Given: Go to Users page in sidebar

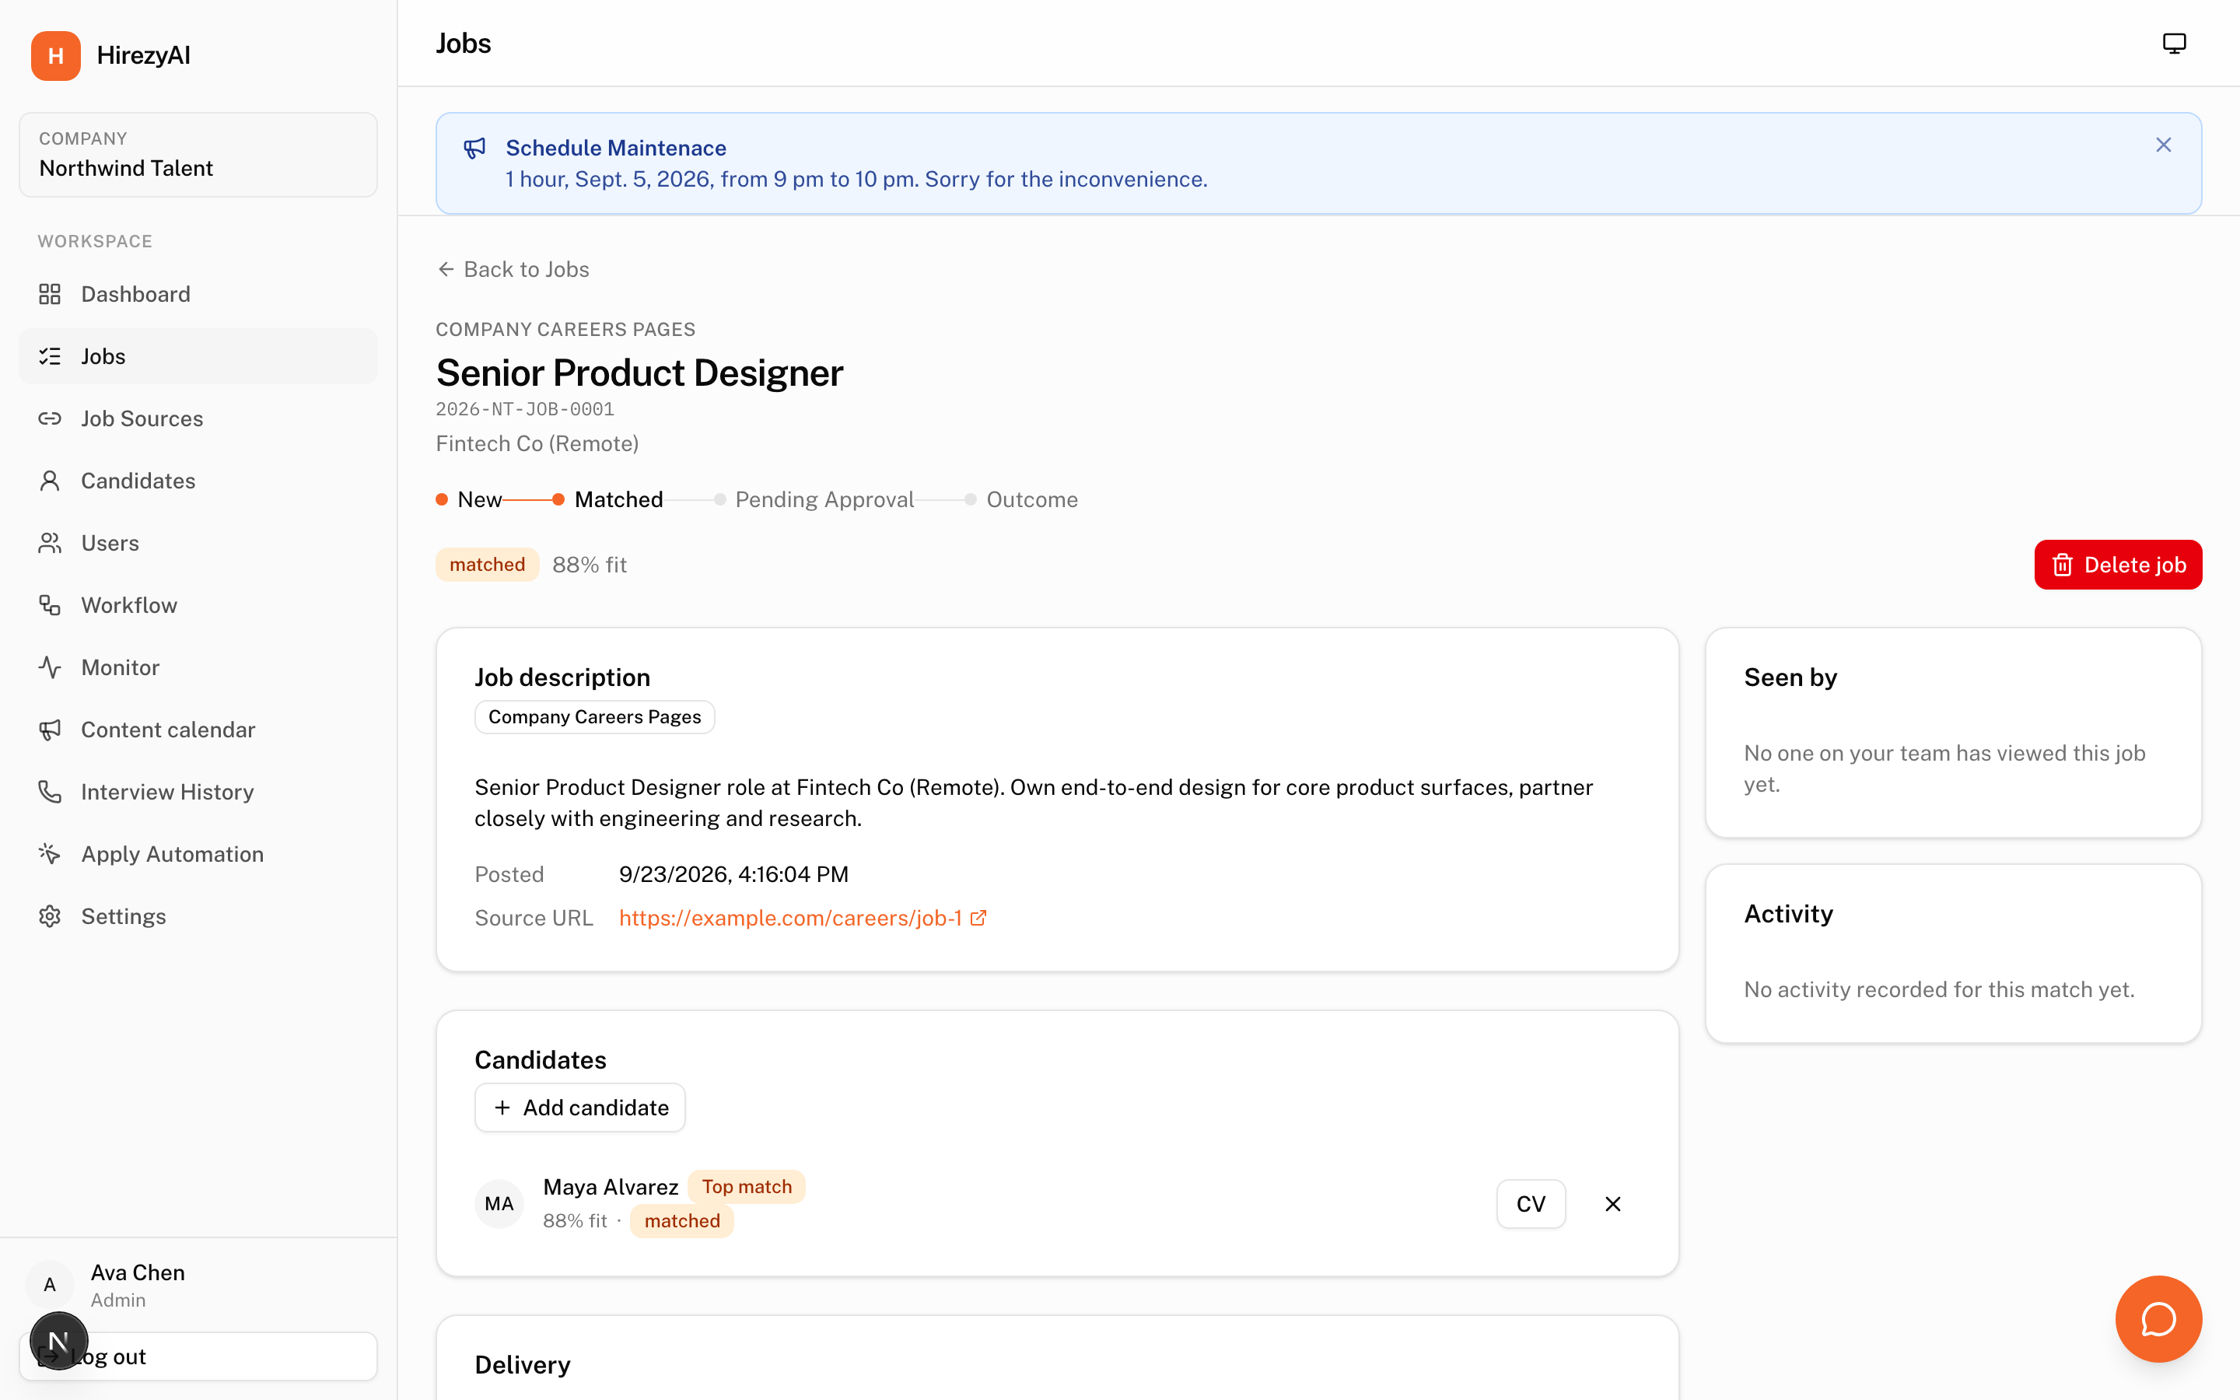Looking at the screenshot, I should [x=198, y=543].
